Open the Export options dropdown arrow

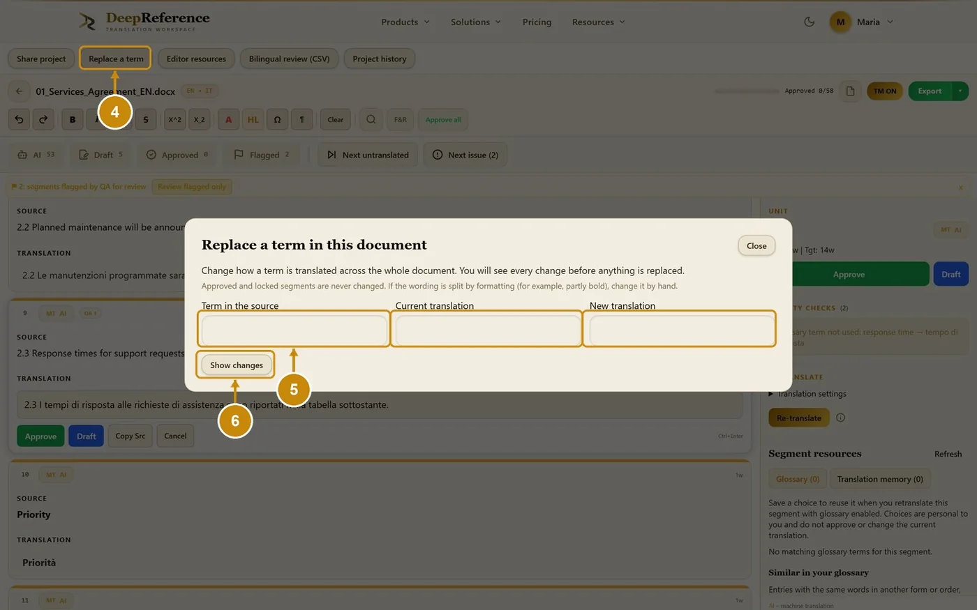click(960, 91)
